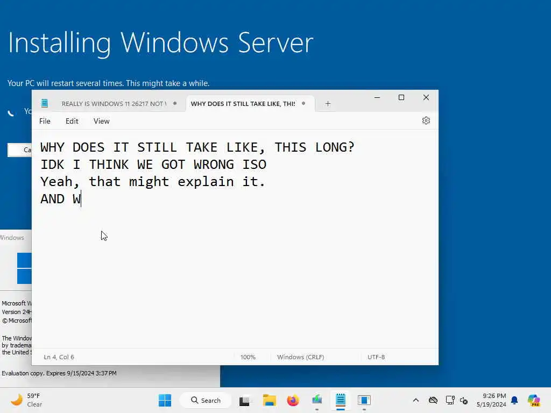Open the clock showing 9:26 PM 5/19/2024
This screenshot has height=413, width=551.
(491, 400)
